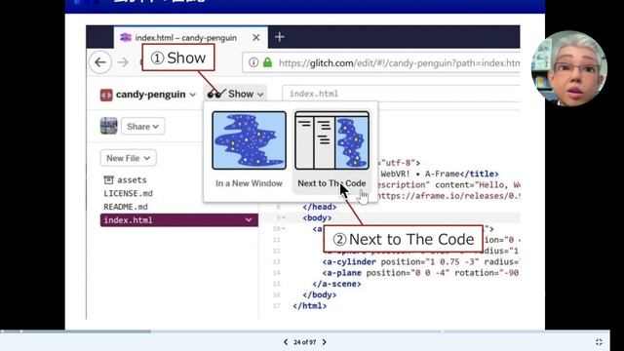The image size is (624, 351).
Task: Click the </a-scene> closing tag
Action: pyautogui.click(x=336, y=284)
